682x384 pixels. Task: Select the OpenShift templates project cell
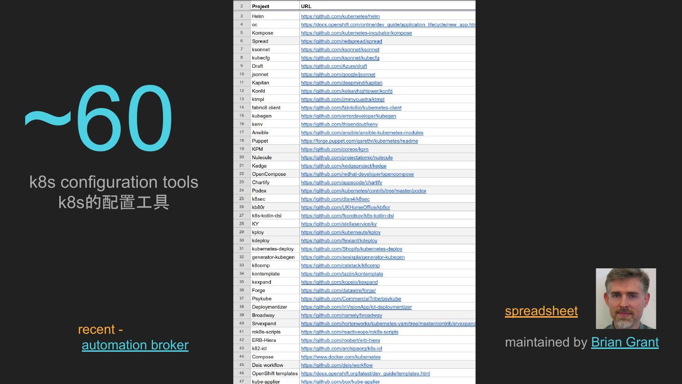tap(275, 374)
